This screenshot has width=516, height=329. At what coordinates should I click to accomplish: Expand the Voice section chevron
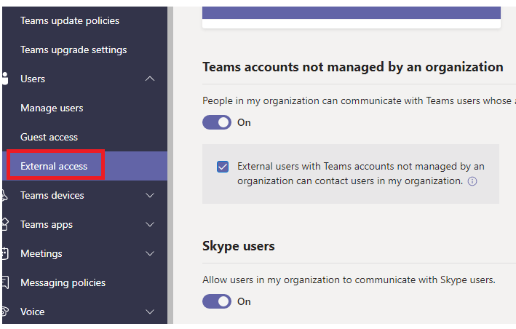click(x=151, y=312)
